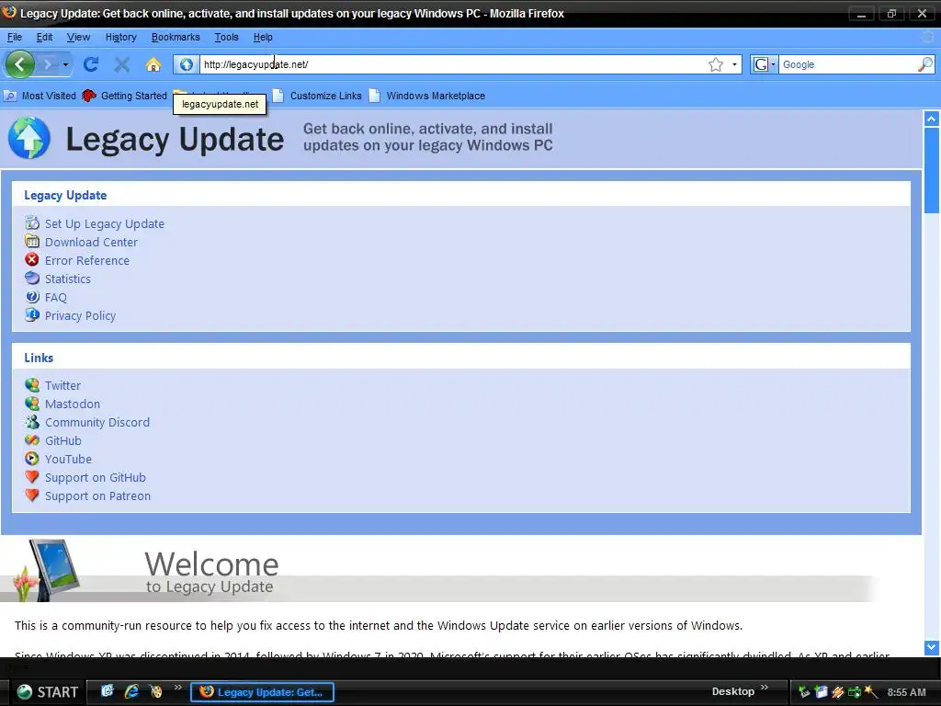Image resolution: width=941 pixels, height=706 pixels.
Task: Open the Statistics link
Action: point(68,279)
